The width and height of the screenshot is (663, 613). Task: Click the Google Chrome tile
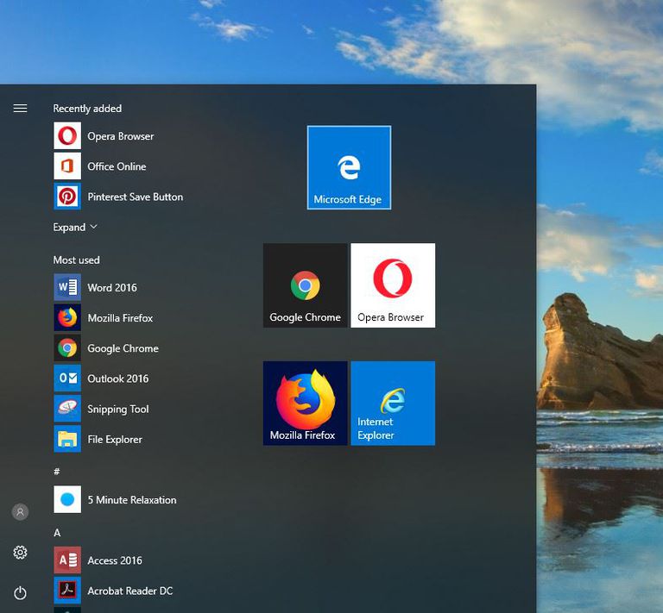(306, 285)
